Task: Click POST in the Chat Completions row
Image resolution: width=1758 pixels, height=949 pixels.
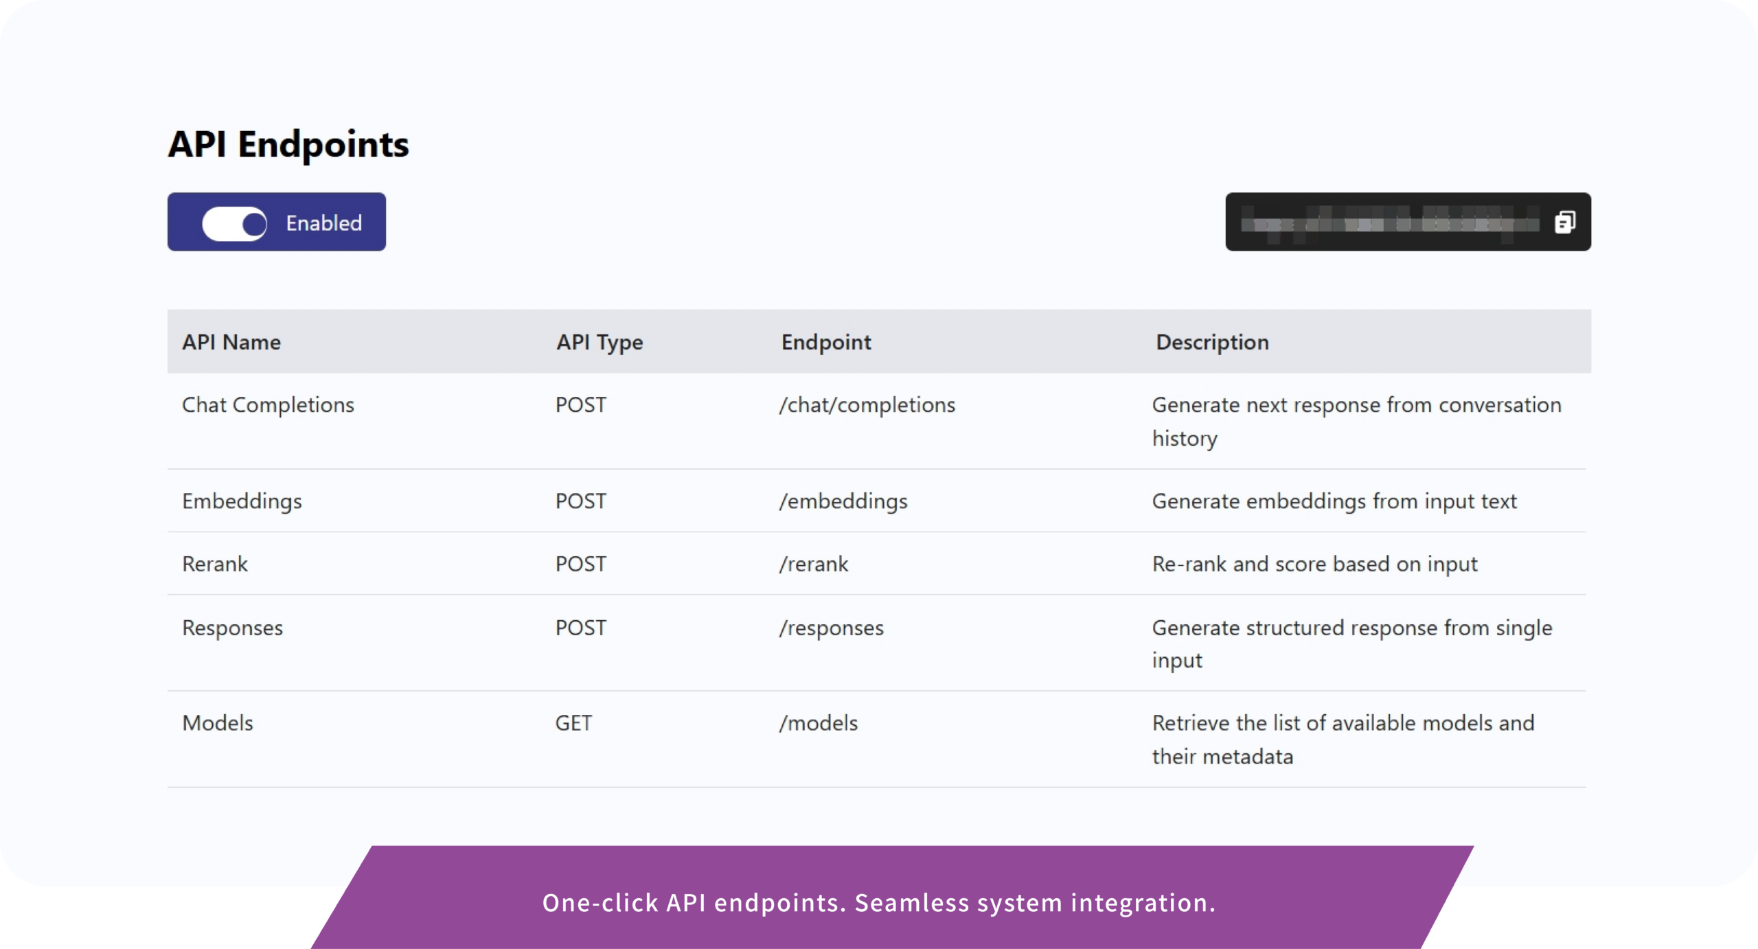Action: point(581,405)
